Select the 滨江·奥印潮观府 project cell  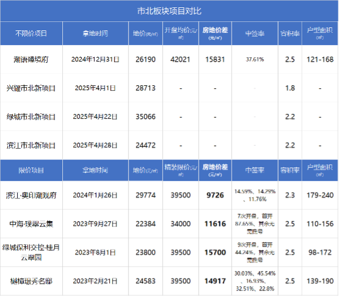(31, 195)
